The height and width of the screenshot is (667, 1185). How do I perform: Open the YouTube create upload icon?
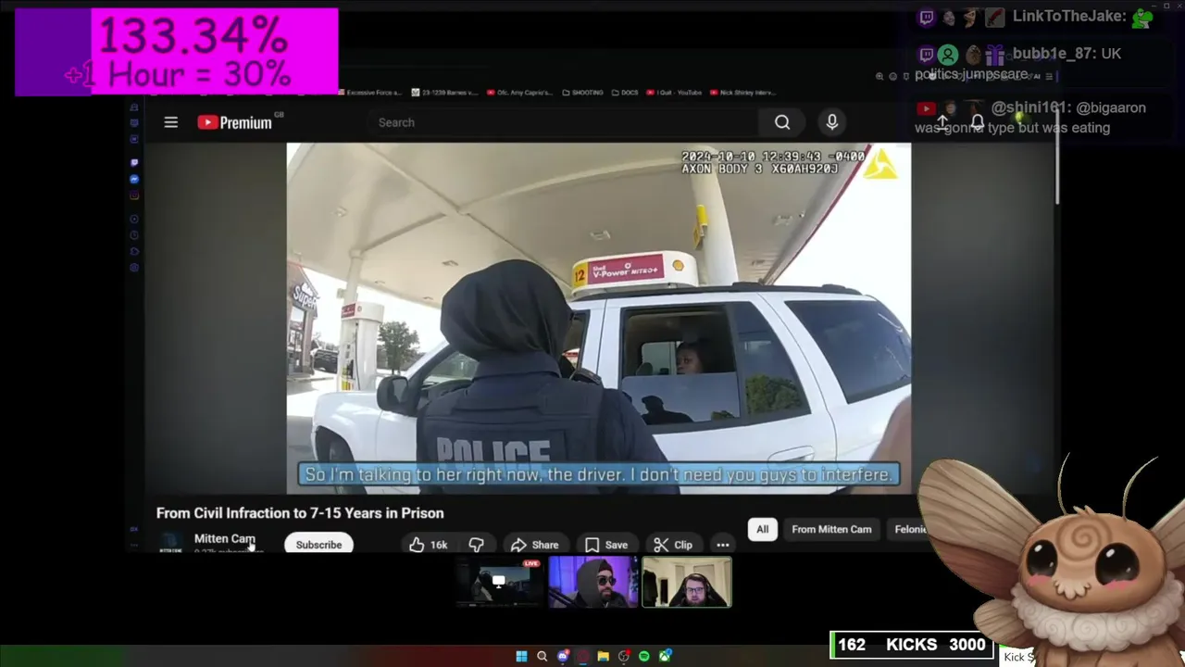[942, 122]
